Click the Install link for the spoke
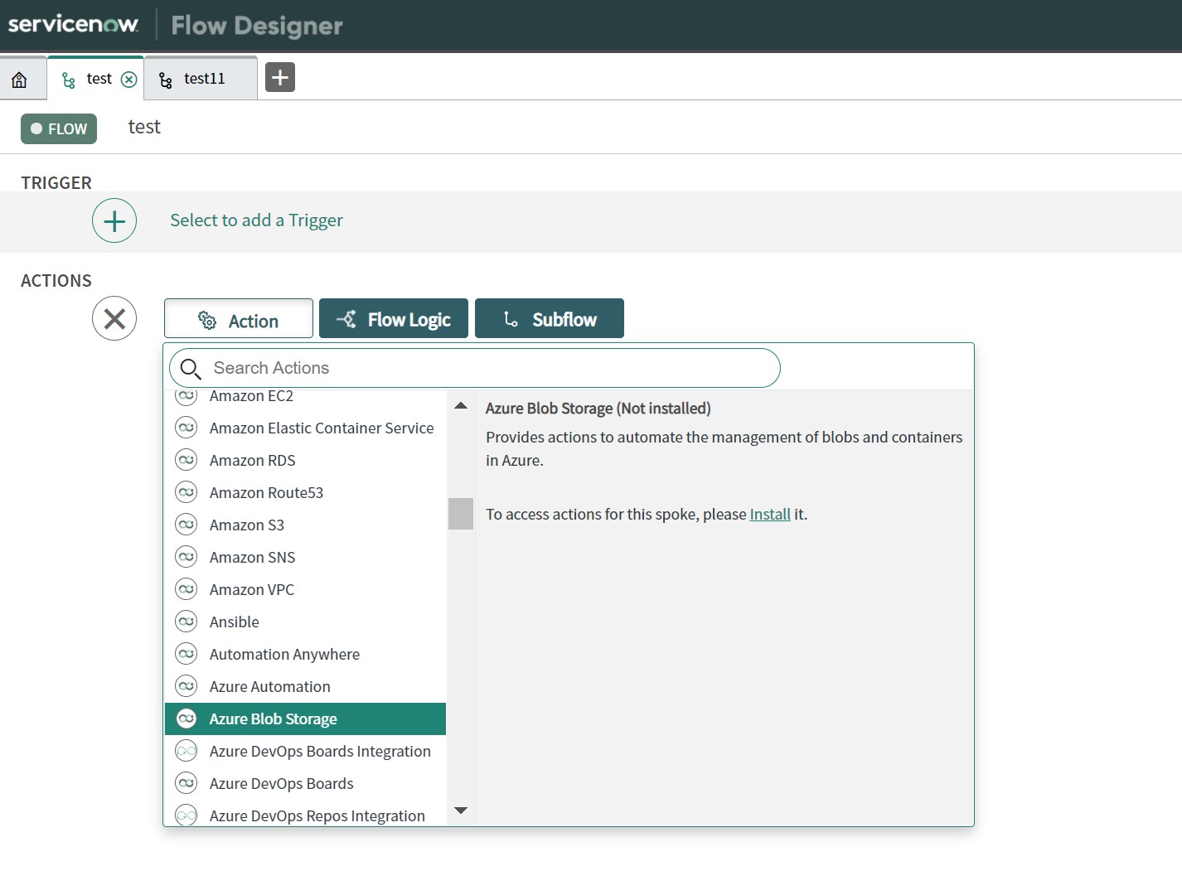1182x871 pixels. tap(770, 514)
